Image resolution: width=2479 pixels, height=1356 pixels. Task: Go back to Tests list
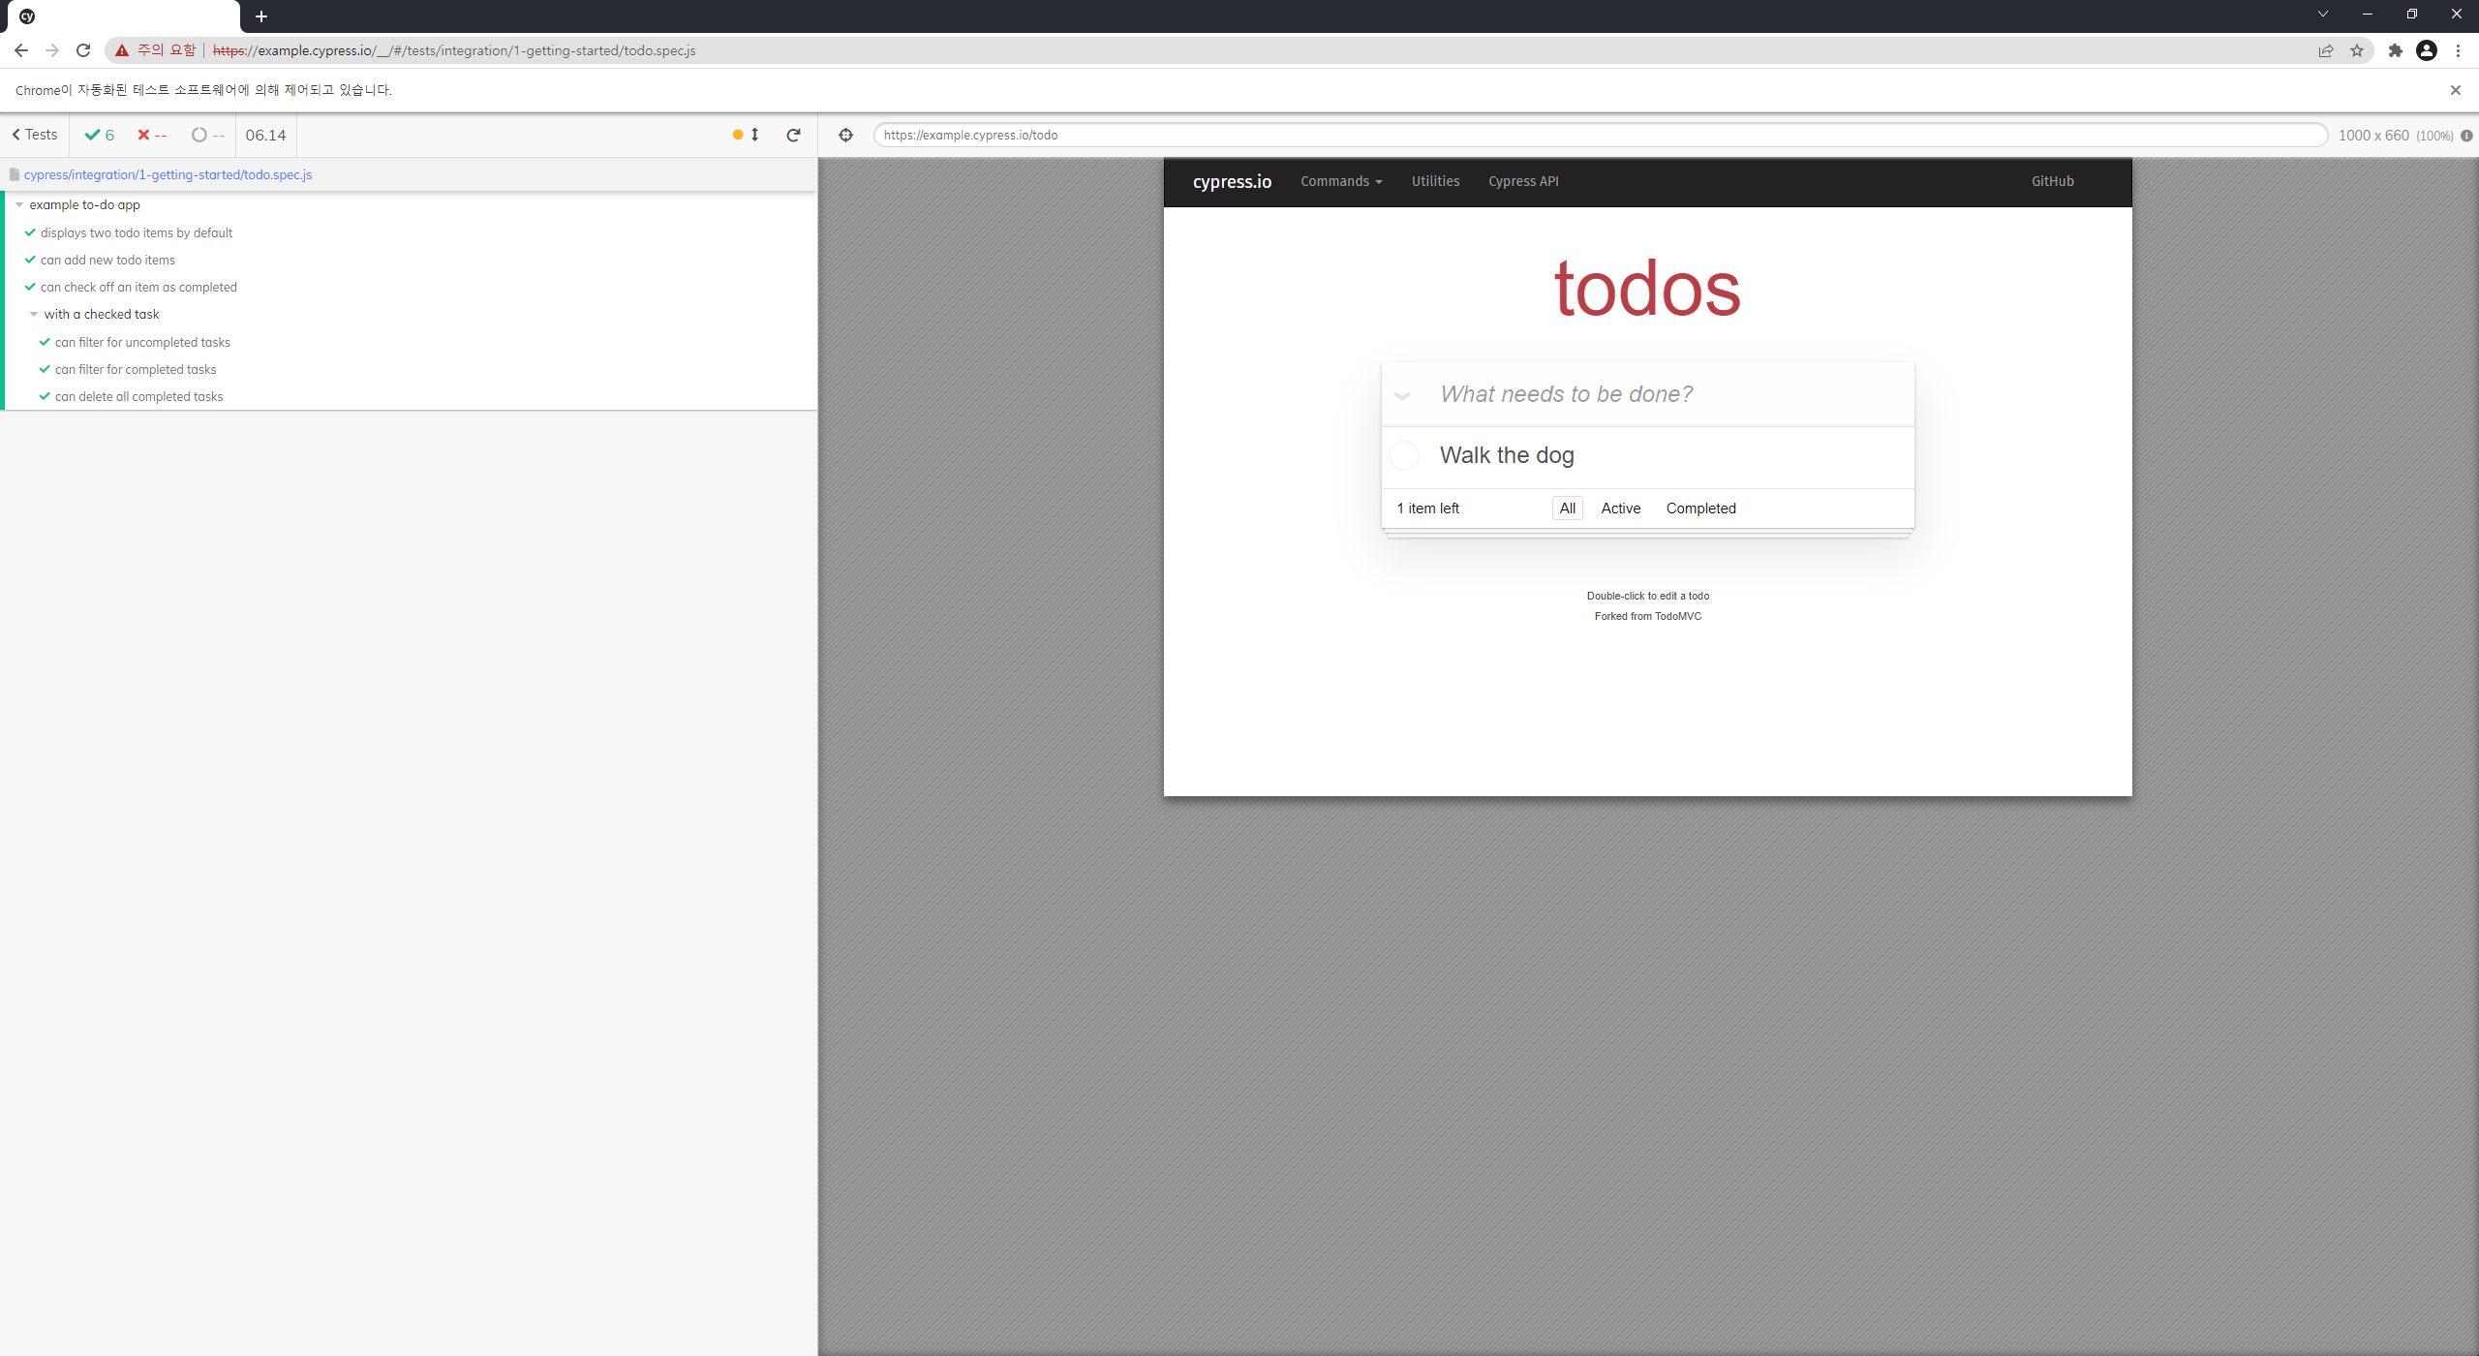point(35,135)
